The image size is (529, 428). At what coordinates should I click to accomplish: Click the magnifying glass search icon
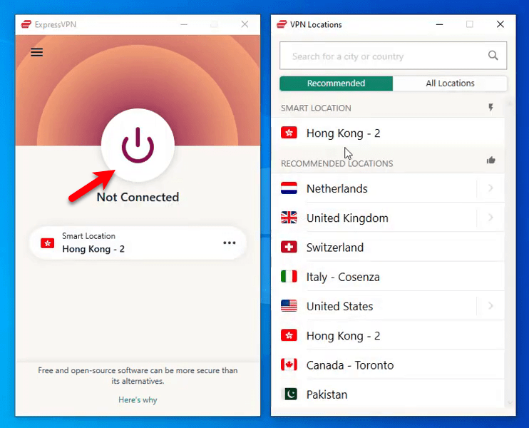tap(493, 56)
